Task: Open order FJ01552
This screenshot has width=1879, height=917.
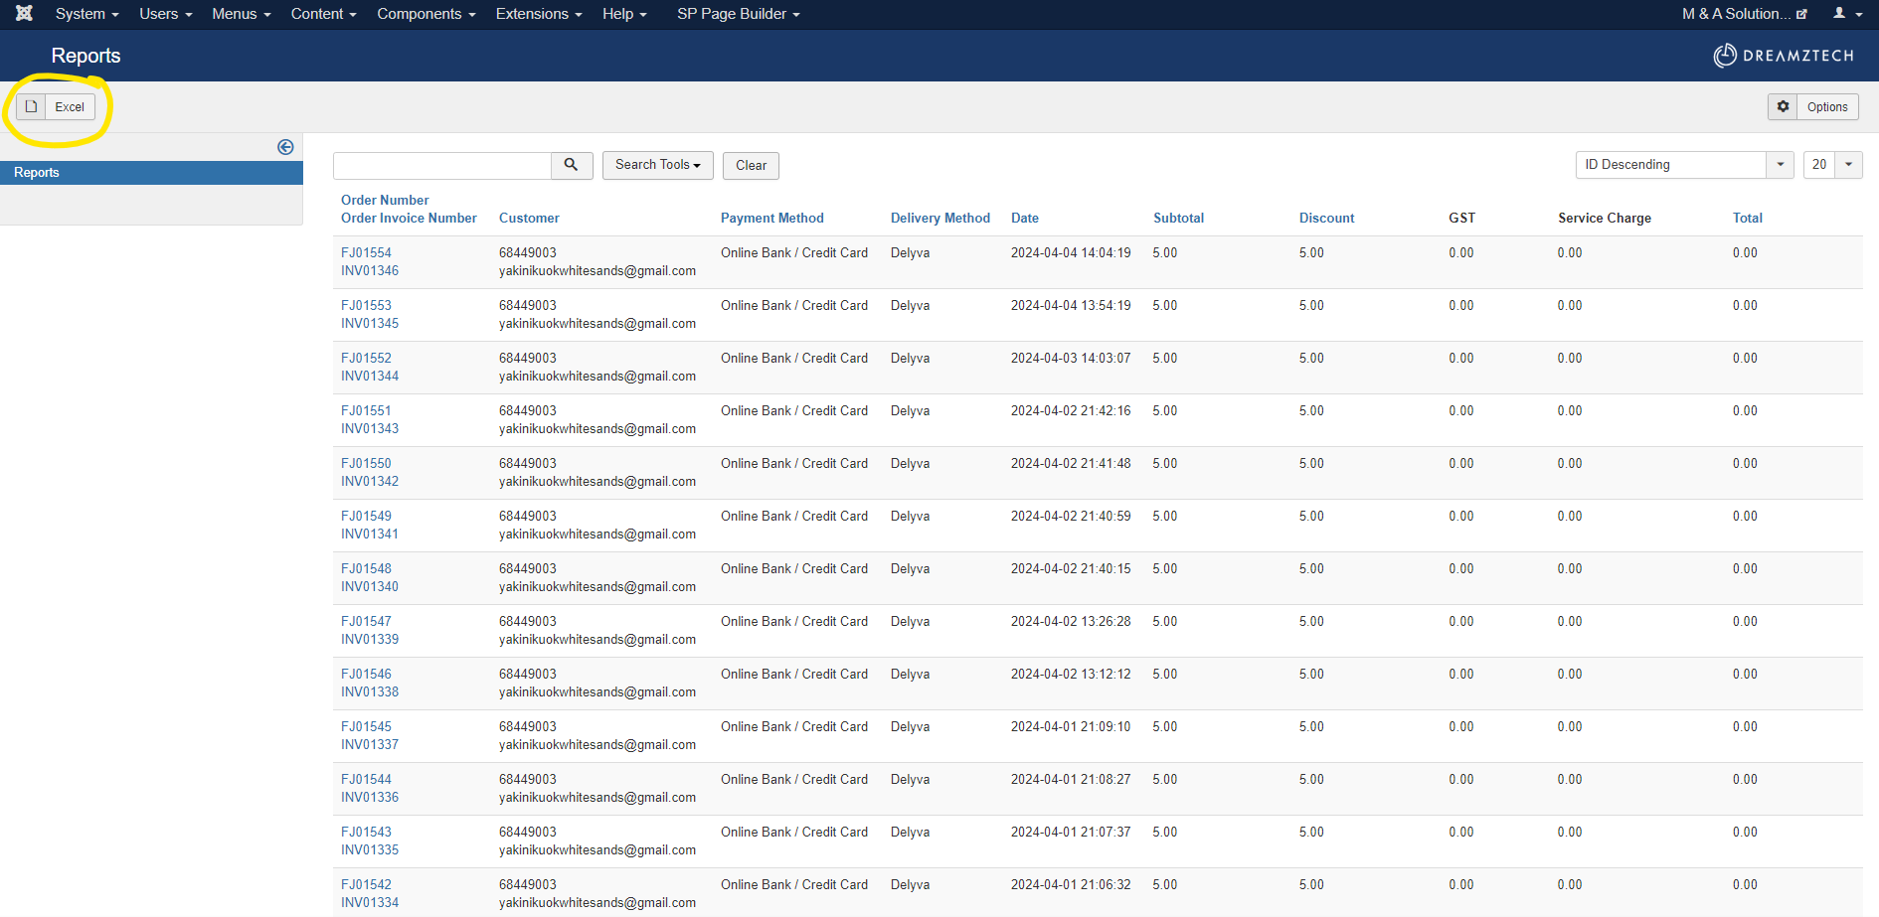Action: 366,358
